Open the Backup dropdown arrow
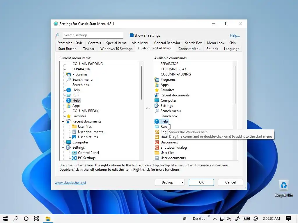298x223 pixels. pos(182,182)
